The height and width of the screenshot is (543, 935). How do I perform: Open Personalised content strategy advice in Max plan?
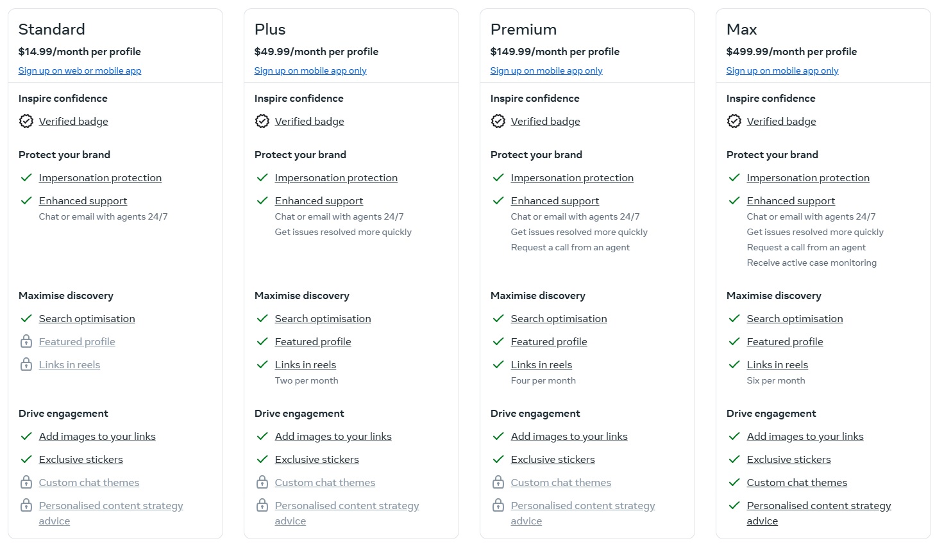click(818, 506)
